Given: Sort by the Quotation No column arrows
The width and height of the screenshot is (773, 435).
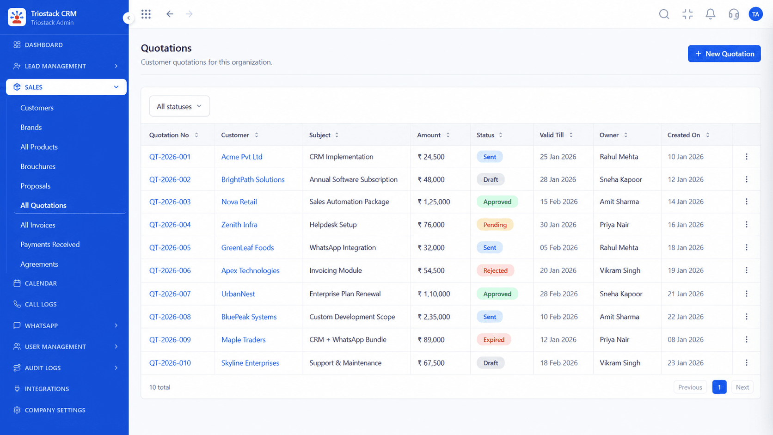Looking at the screenshot, I should click(x=196, y=135).
